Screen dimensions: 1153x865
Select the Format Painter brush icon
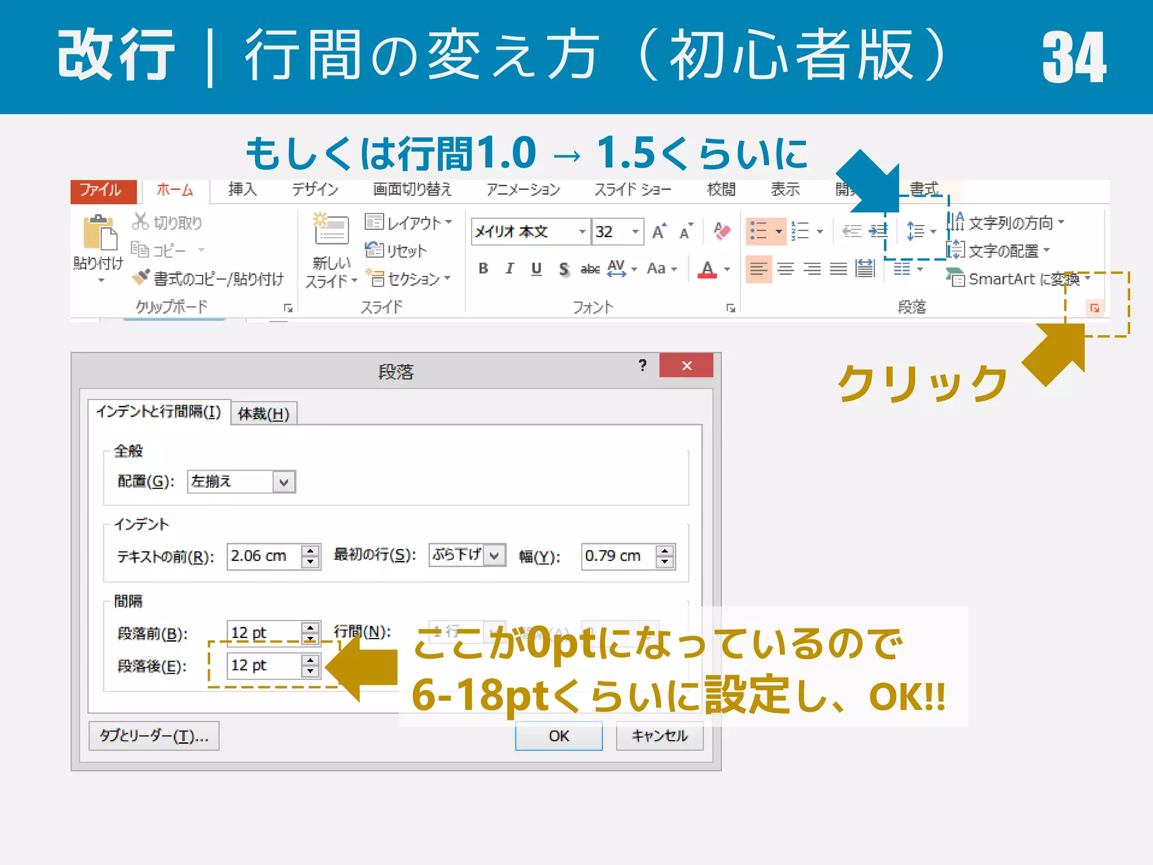point(141,278)
